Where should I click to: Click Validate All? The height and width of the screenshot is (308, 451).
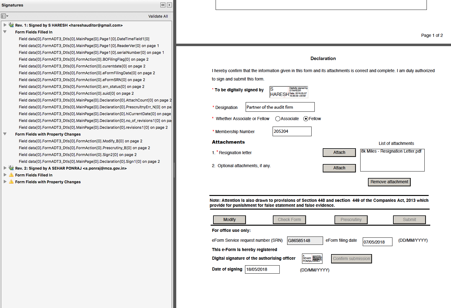(x=158, y=16)
